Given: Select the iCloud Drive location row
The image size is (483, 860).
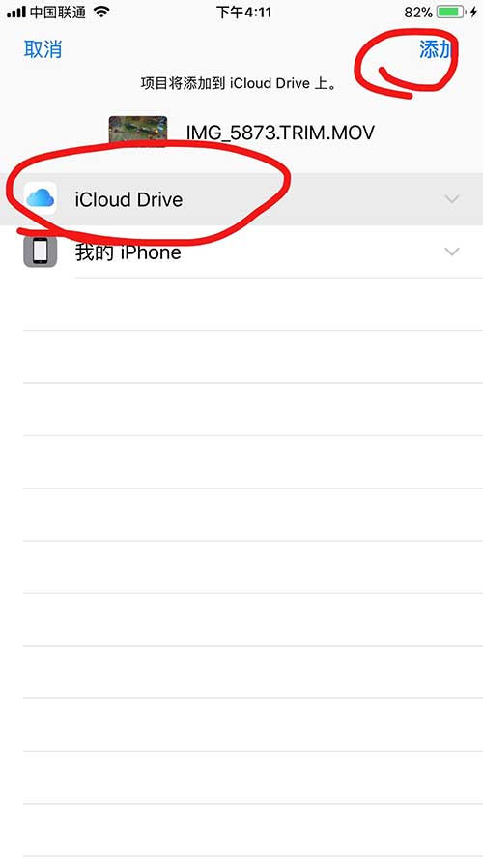Looking at the screenshot, I should (x=241, y=199).
